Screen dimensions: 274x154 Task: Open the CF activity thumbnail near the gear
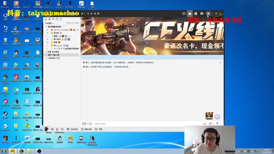pyautogui.click(x=209, y=116)
